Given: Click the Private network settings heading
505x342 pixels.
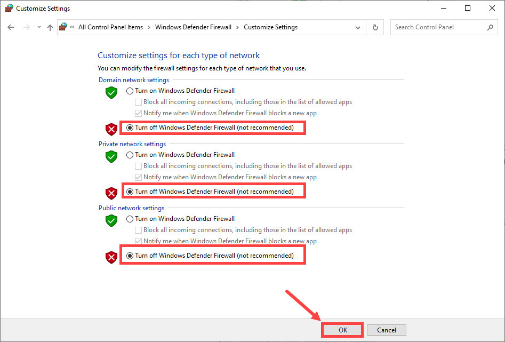Looking at the screenshot, I should point(132,144).
